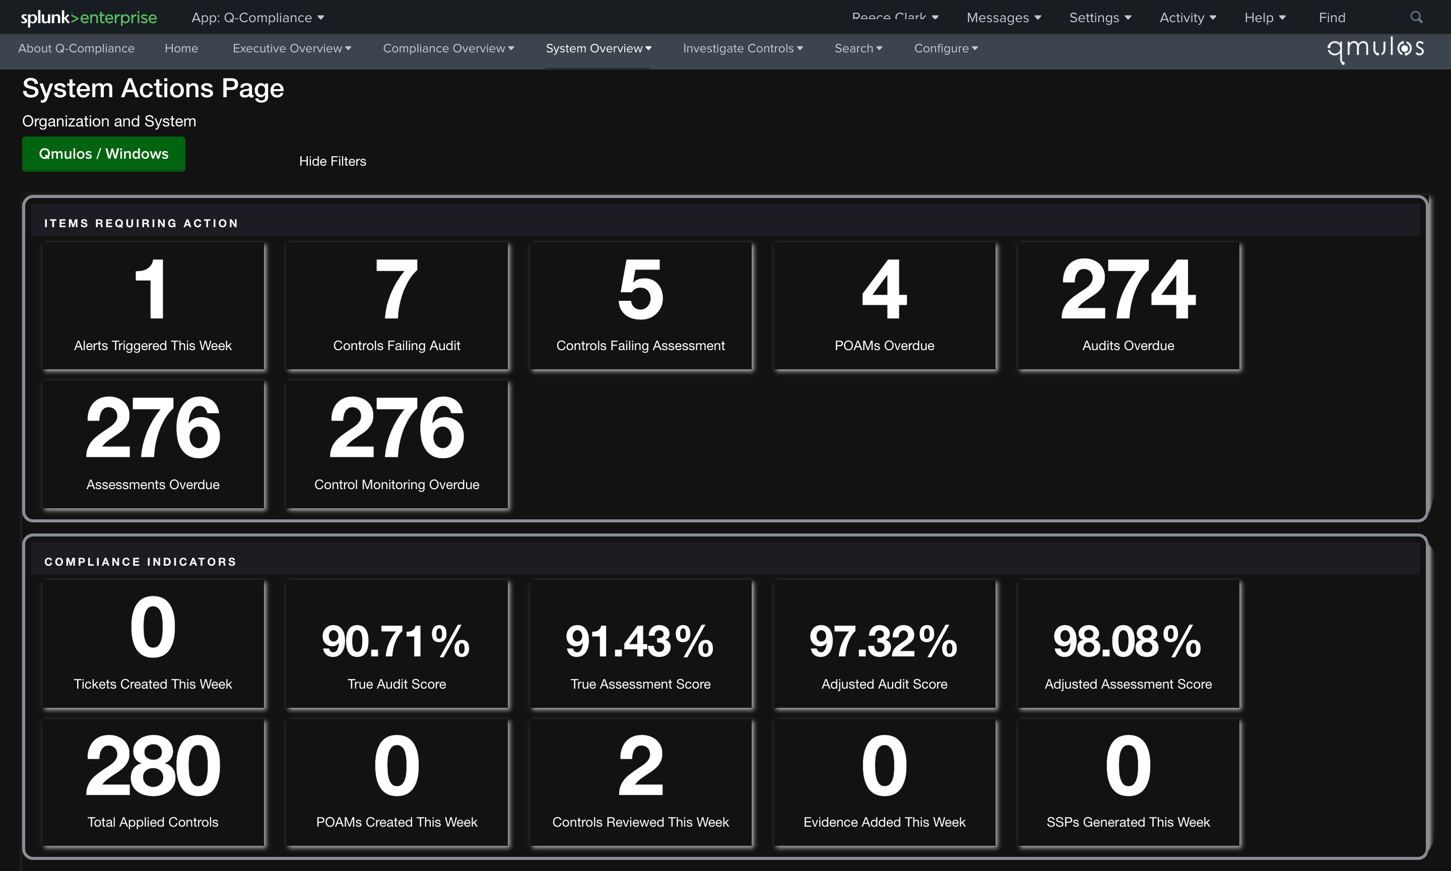1451x871 pixels.
Task: Click the Adjusted Assessment Score 98.08% value
Action: [1128, 641]
